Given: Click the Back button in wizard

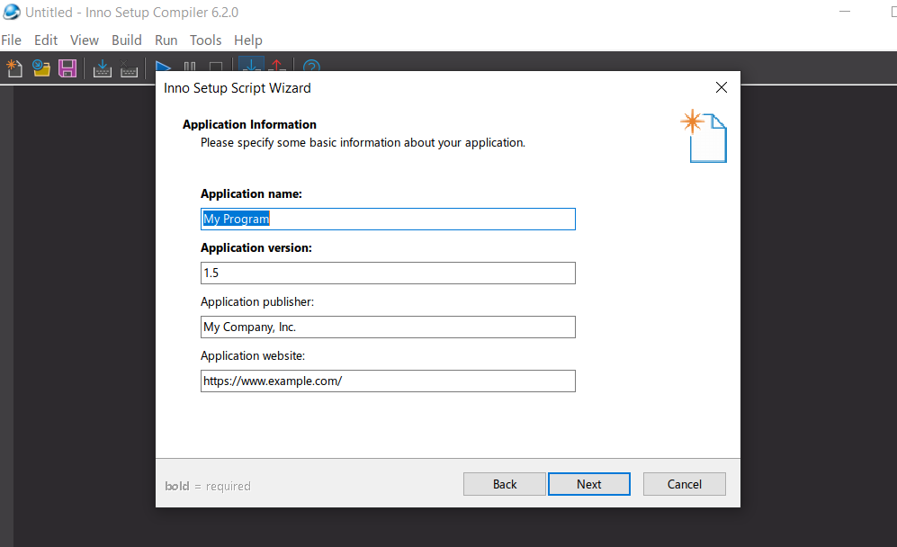Looking at the screenshot, I should 505,484.
